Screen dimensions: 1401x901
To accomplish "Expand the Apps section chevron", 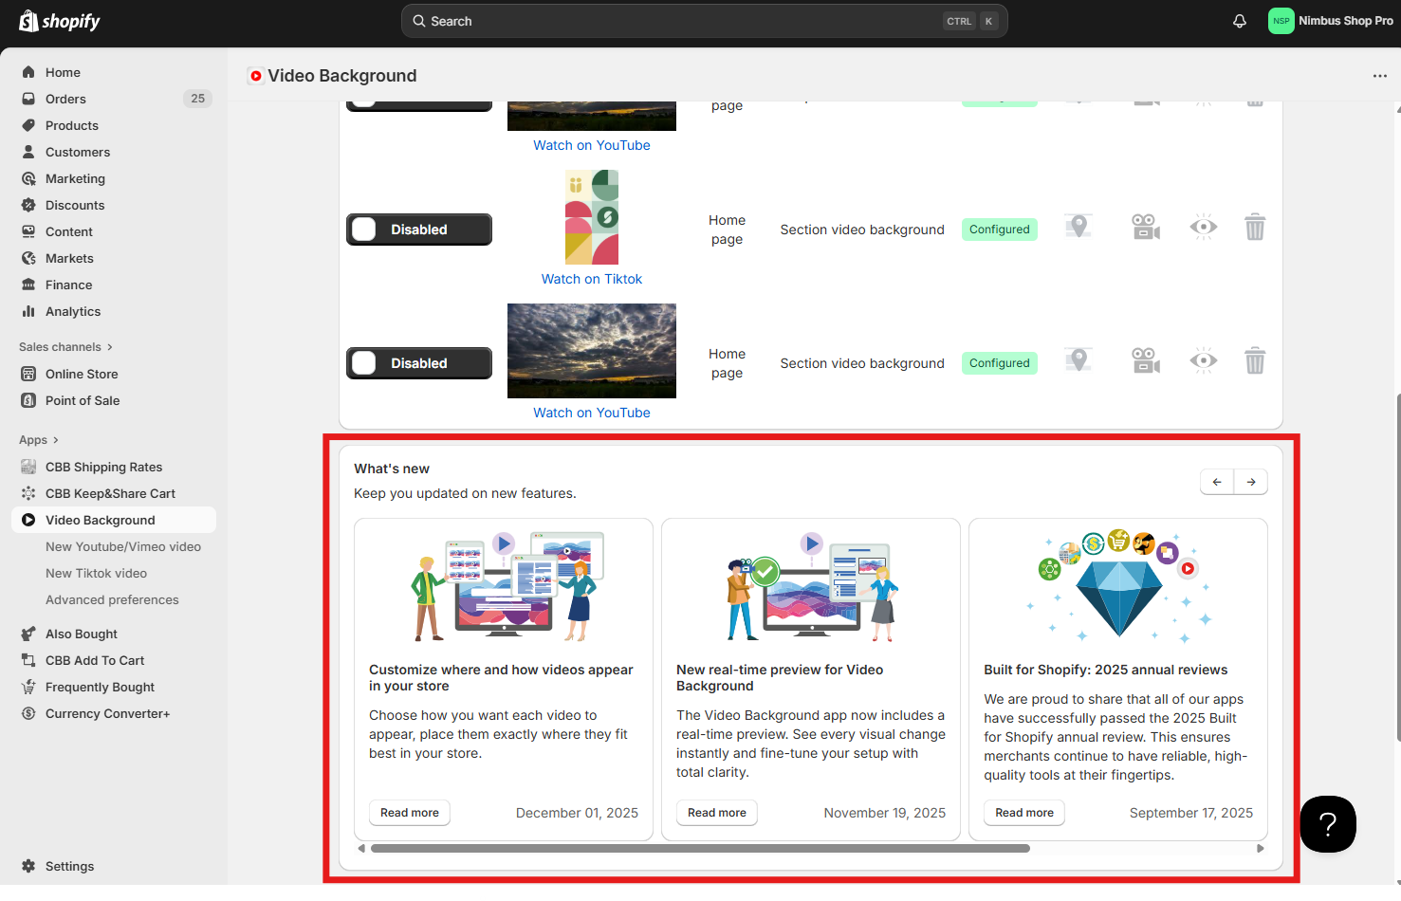I will click(56, 440).
